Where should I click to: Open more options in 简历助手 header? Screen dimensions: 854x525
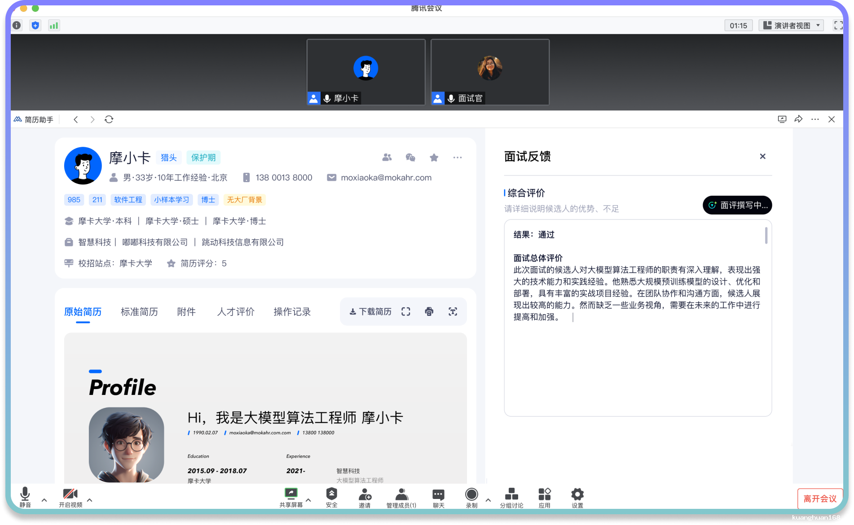815,119
